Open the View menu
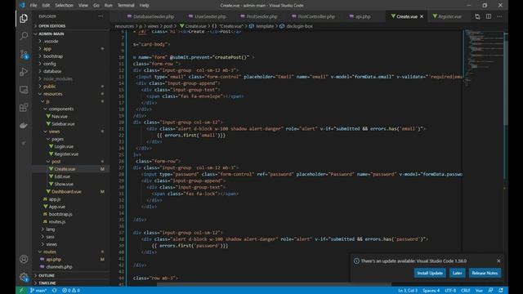The image size is (523, 294). [x=83, y=6]
